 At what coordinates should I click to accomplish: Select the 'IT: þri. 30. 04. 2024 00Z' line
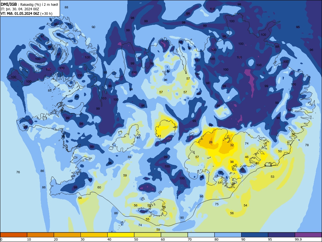pyautogui.click(x=20, y=9)
